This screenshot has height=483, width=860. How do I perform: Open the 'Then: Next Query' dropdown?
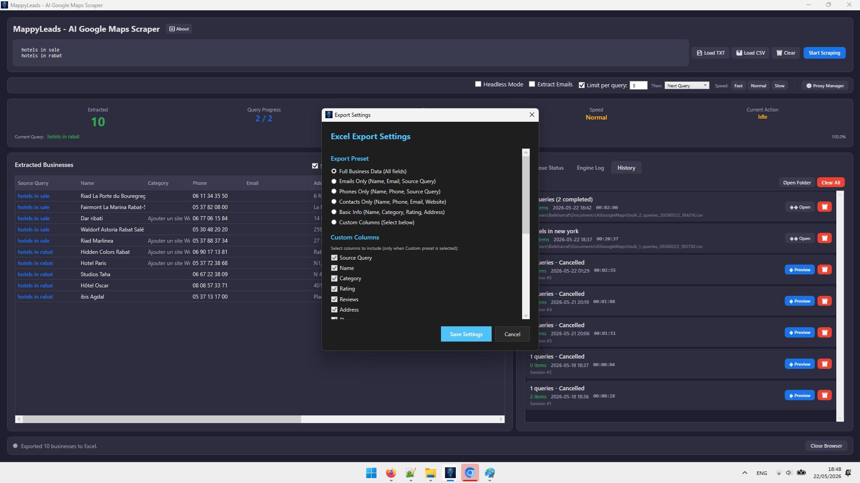[x=687, y=85]
